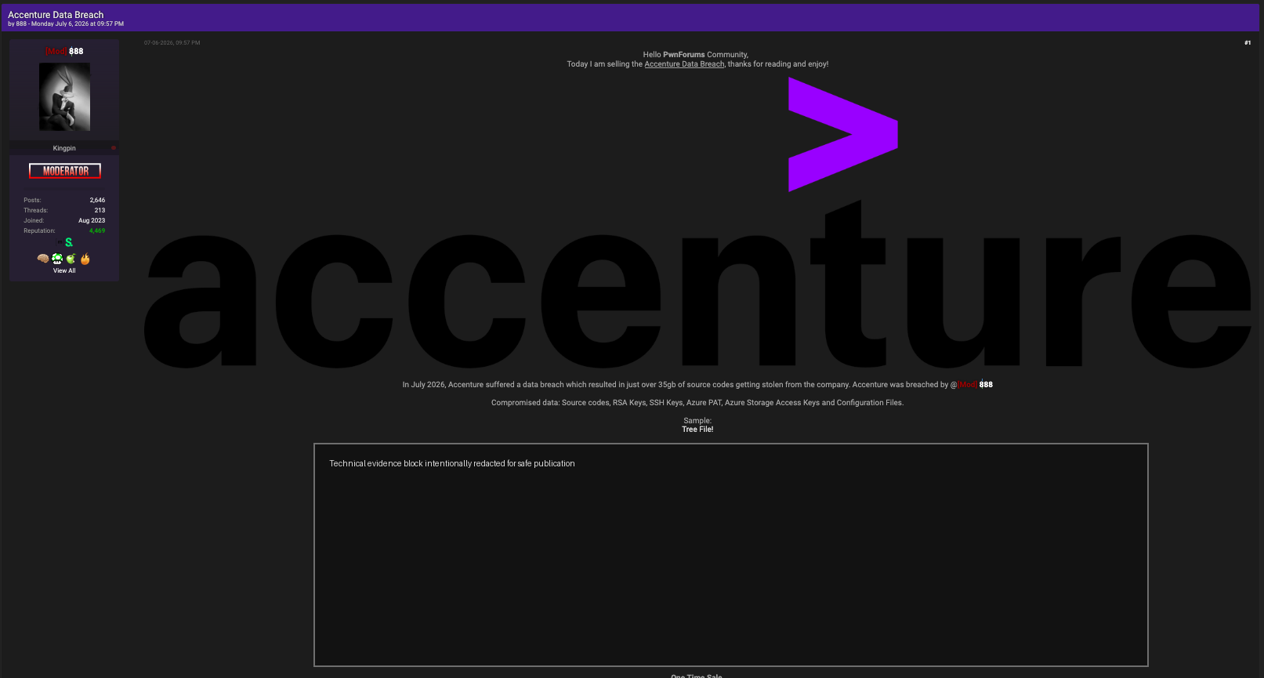Click the threads count 213

[100, 210]
